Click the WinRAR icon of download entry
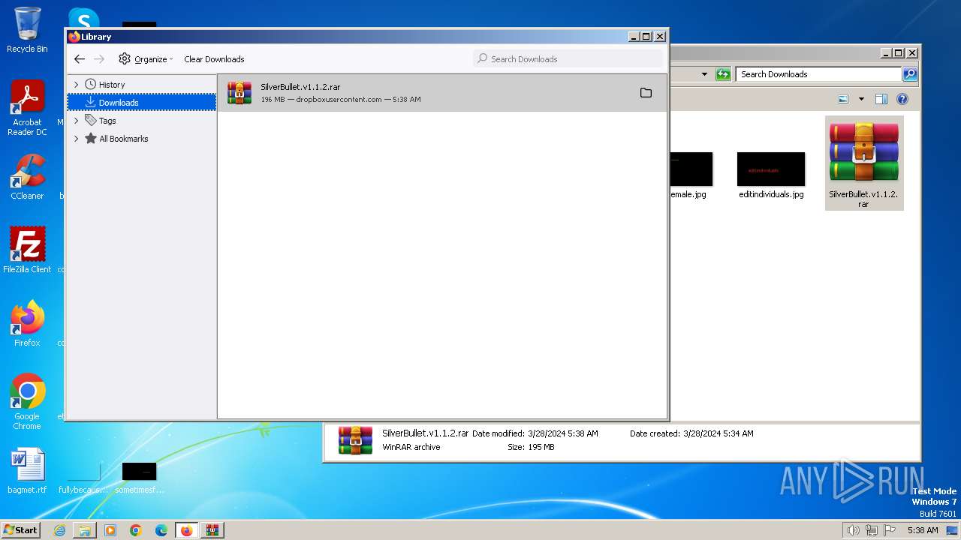961x540 pixels. tap(239, 93)
